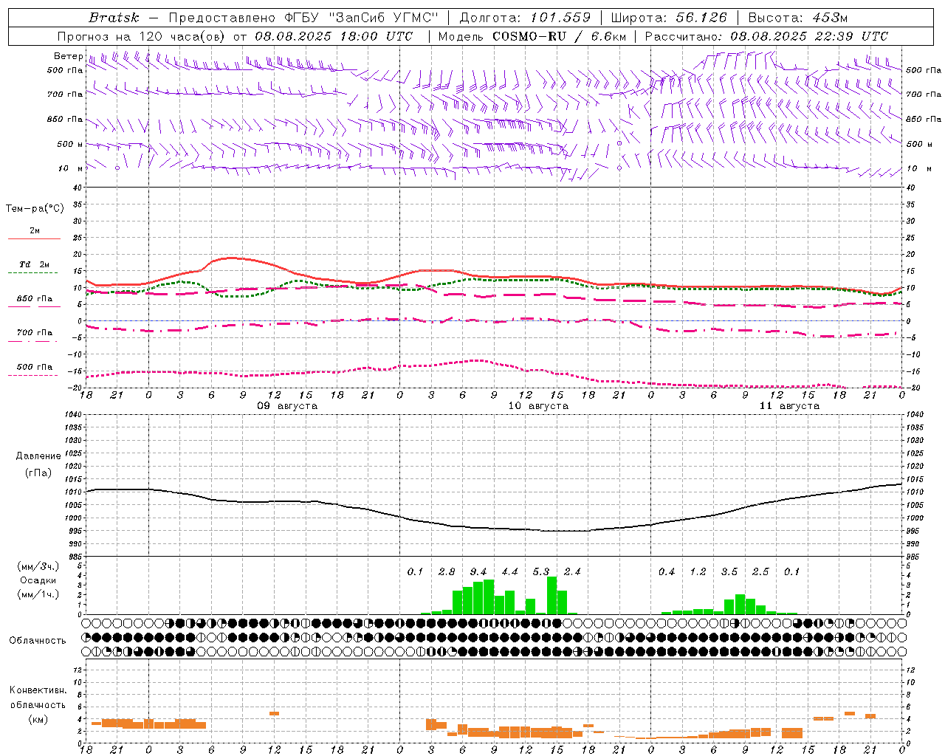Image resolution: width=945 pixels, height=756 pixels.
Task: Click the 2.5 precipitation total
Action: tap(760, 571)
